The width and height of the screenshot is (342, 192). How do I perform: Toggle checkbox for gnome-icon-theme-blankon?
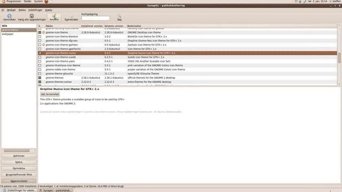[40, 37]
